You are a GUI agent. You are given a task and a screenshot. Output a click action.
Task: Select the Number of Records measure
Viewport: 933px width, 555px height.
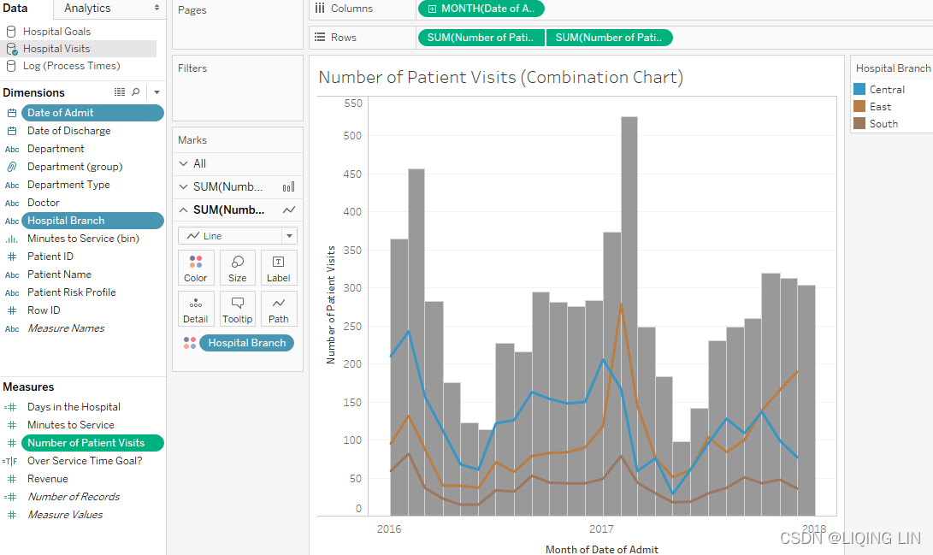pyautogui.click(x=74, y=497)
